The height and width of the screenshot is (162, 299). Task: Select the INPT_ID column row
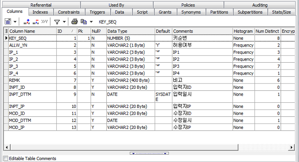[149, 87]
